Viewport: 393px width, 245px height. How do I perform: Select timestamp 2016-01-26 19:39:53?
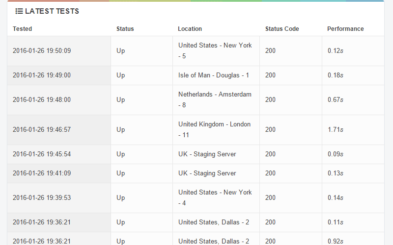(42, 198)
